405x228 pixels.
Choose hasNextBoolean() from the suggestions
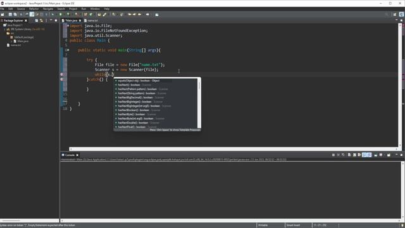156,110
